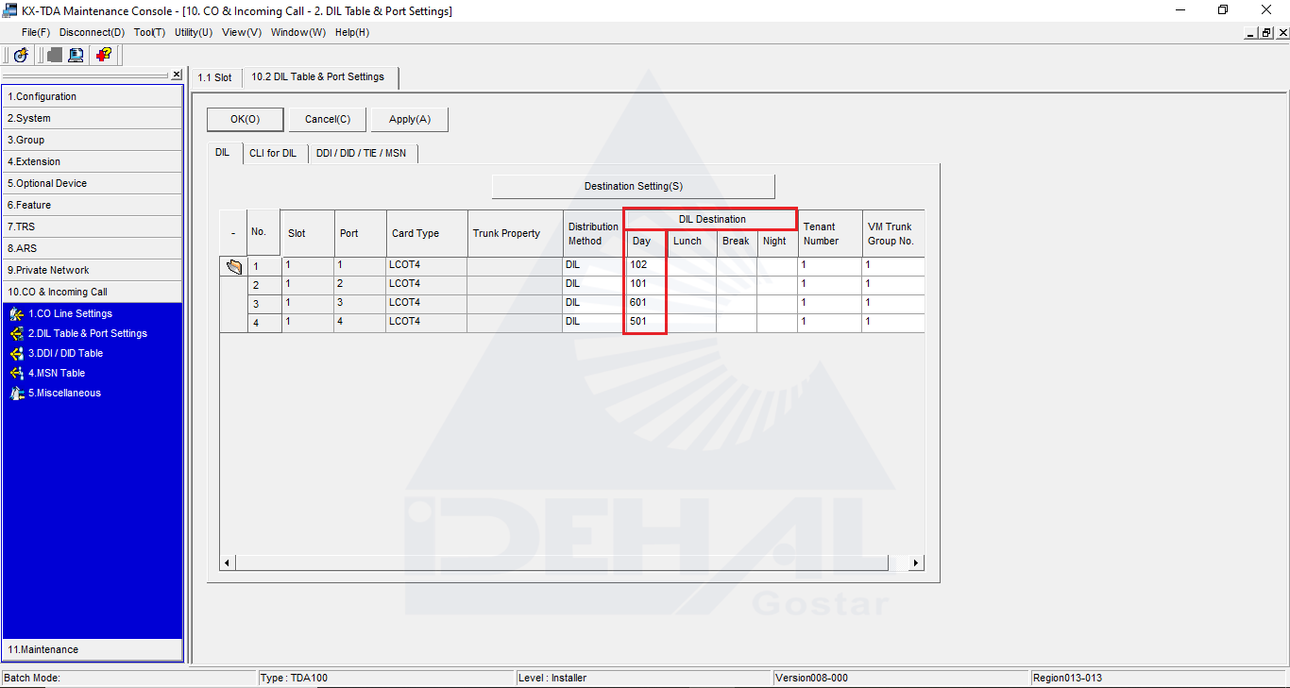Click the Day destination cell showing 101
Screen dimensions: 1290x688
pos(645,284)
